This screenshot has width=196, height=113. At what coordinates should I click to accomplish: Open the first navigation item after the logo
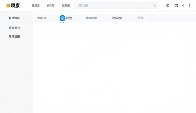pyautogui.click(x=36, y=6)
